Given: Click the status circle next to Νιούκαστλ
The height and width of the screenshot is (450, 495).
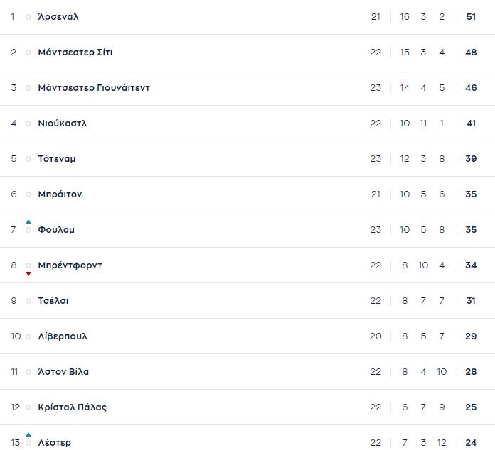Looking at the screenshot, I should [28, 124].
